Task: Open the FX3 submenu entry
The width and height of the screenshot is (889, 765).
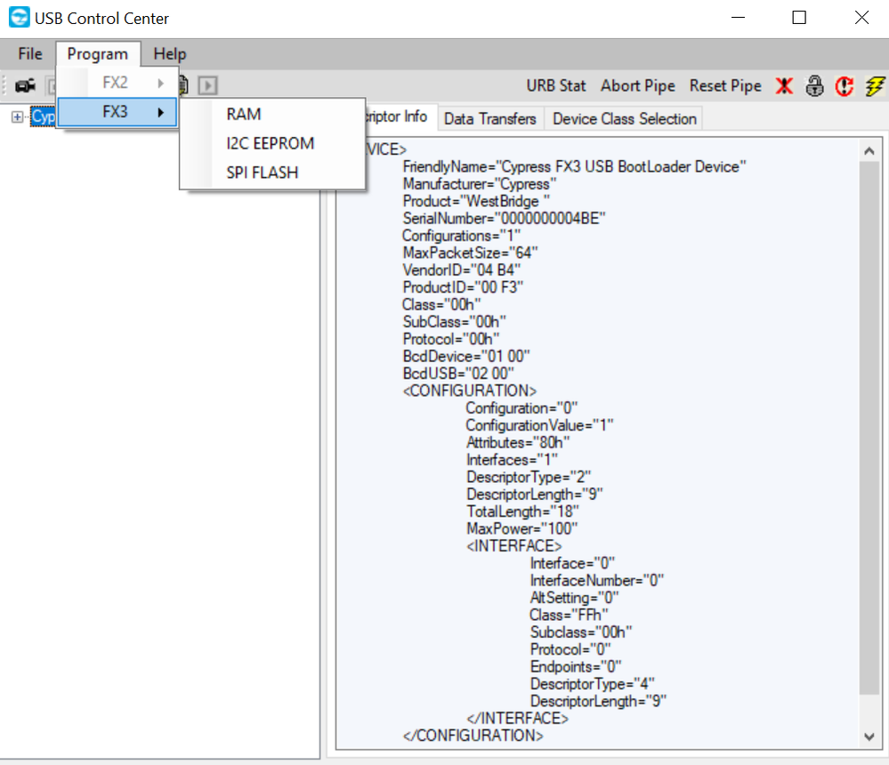Action: pos(116,112)
